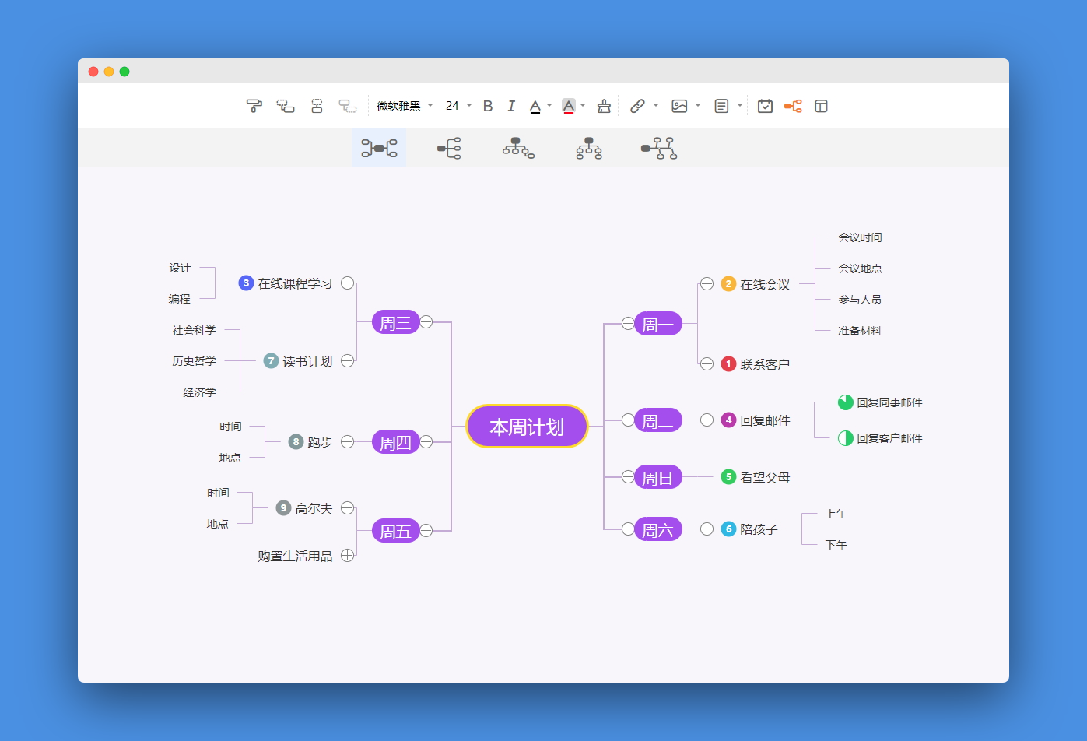Select the central 本周计划 node
This screenshot has height=741, width=1087.
(x=527, y=427)
